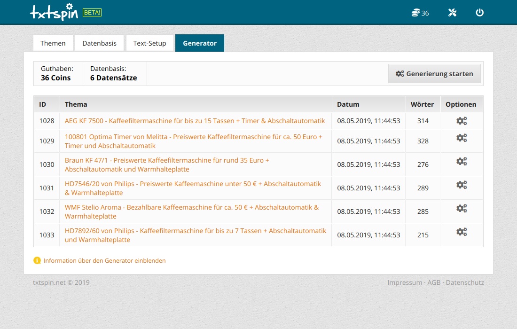The width and height of the screenshot is (517, 329).
Task: Open the tools settings wrench icon
Action: (x=452, y=13)
